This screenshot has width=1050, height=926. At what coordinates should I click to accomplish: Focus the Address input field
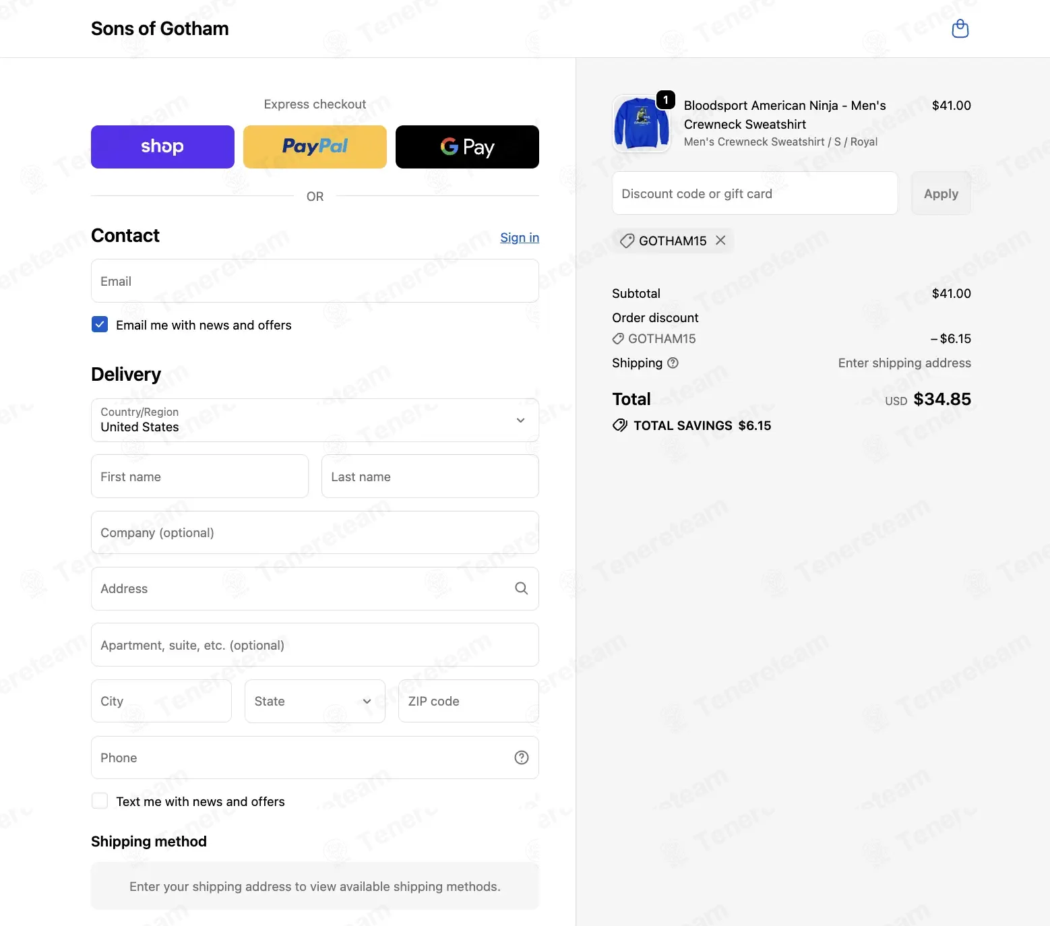coord(315,588)
